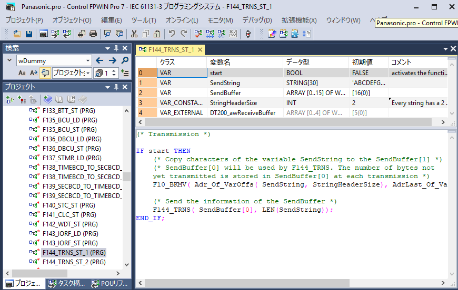The width and height of the screenshot is (458, 290).
Task: Open the デバッグ(D) menu
Action: pos(257,20)
